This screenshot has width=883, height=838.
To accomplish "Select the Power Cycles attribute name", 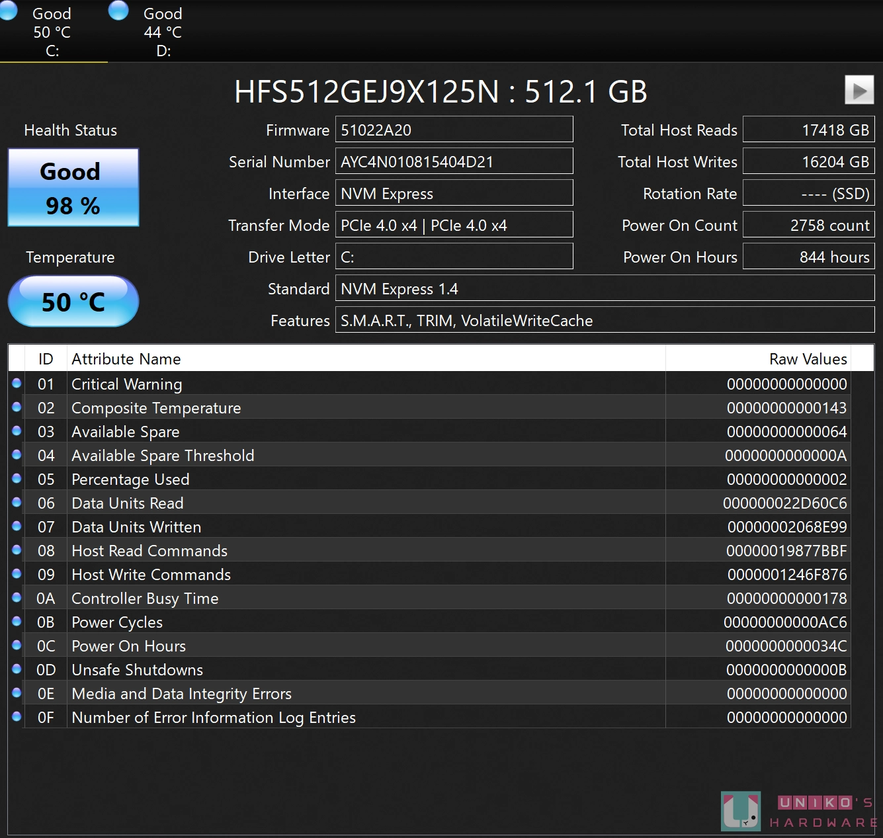I will 117,622.
